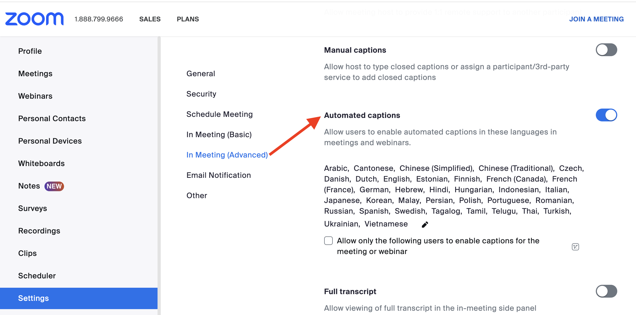
Task: Open the Recordings sidebar section
Action: [39, 231]
